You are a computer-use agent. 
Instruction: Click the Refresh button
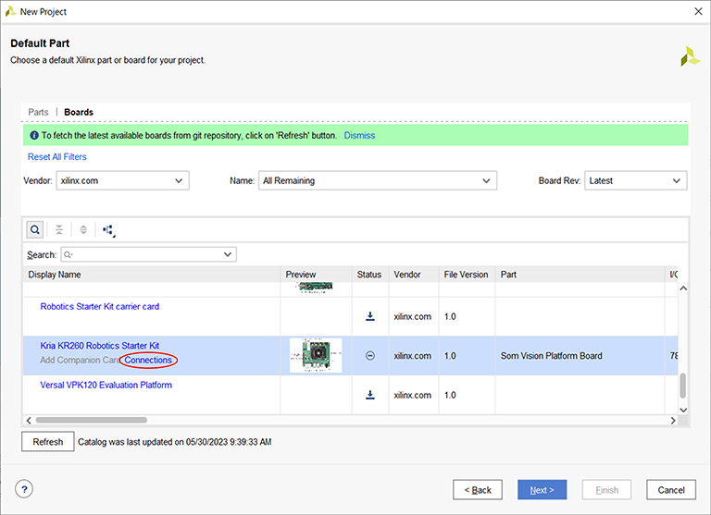(47, 442)
